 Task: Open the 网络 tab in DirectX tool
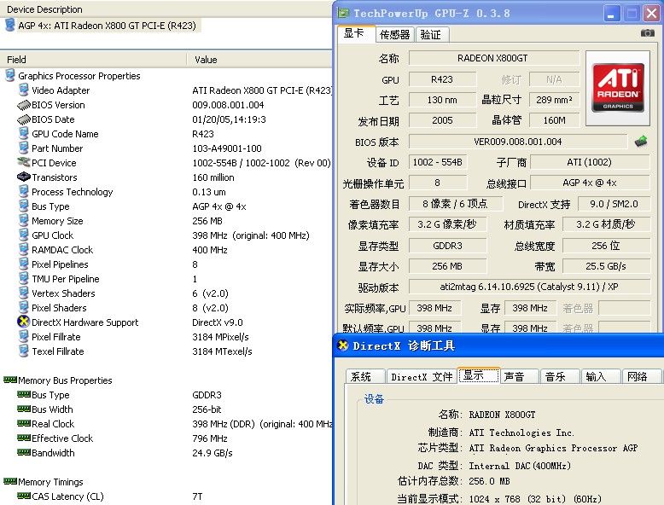pyautogui.click(x=641, y=376)
